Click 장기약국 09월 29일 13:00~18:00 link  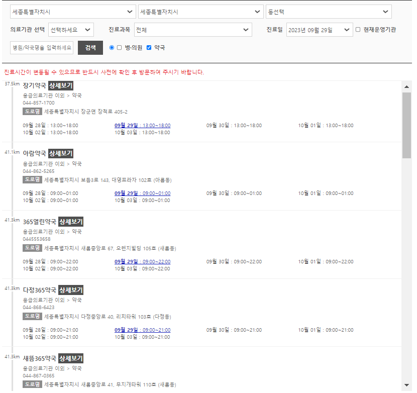143,125
